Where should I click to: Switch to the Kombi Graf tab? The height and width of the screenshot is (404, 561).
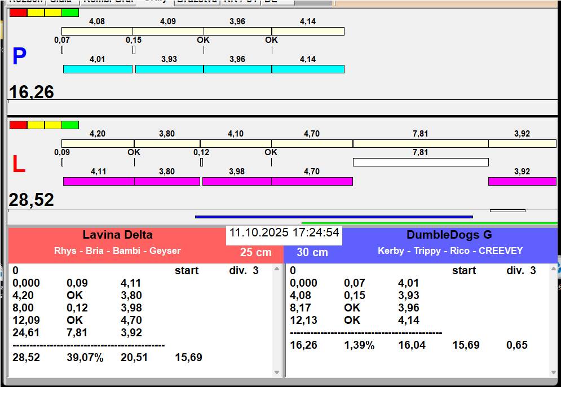point(109,2)
